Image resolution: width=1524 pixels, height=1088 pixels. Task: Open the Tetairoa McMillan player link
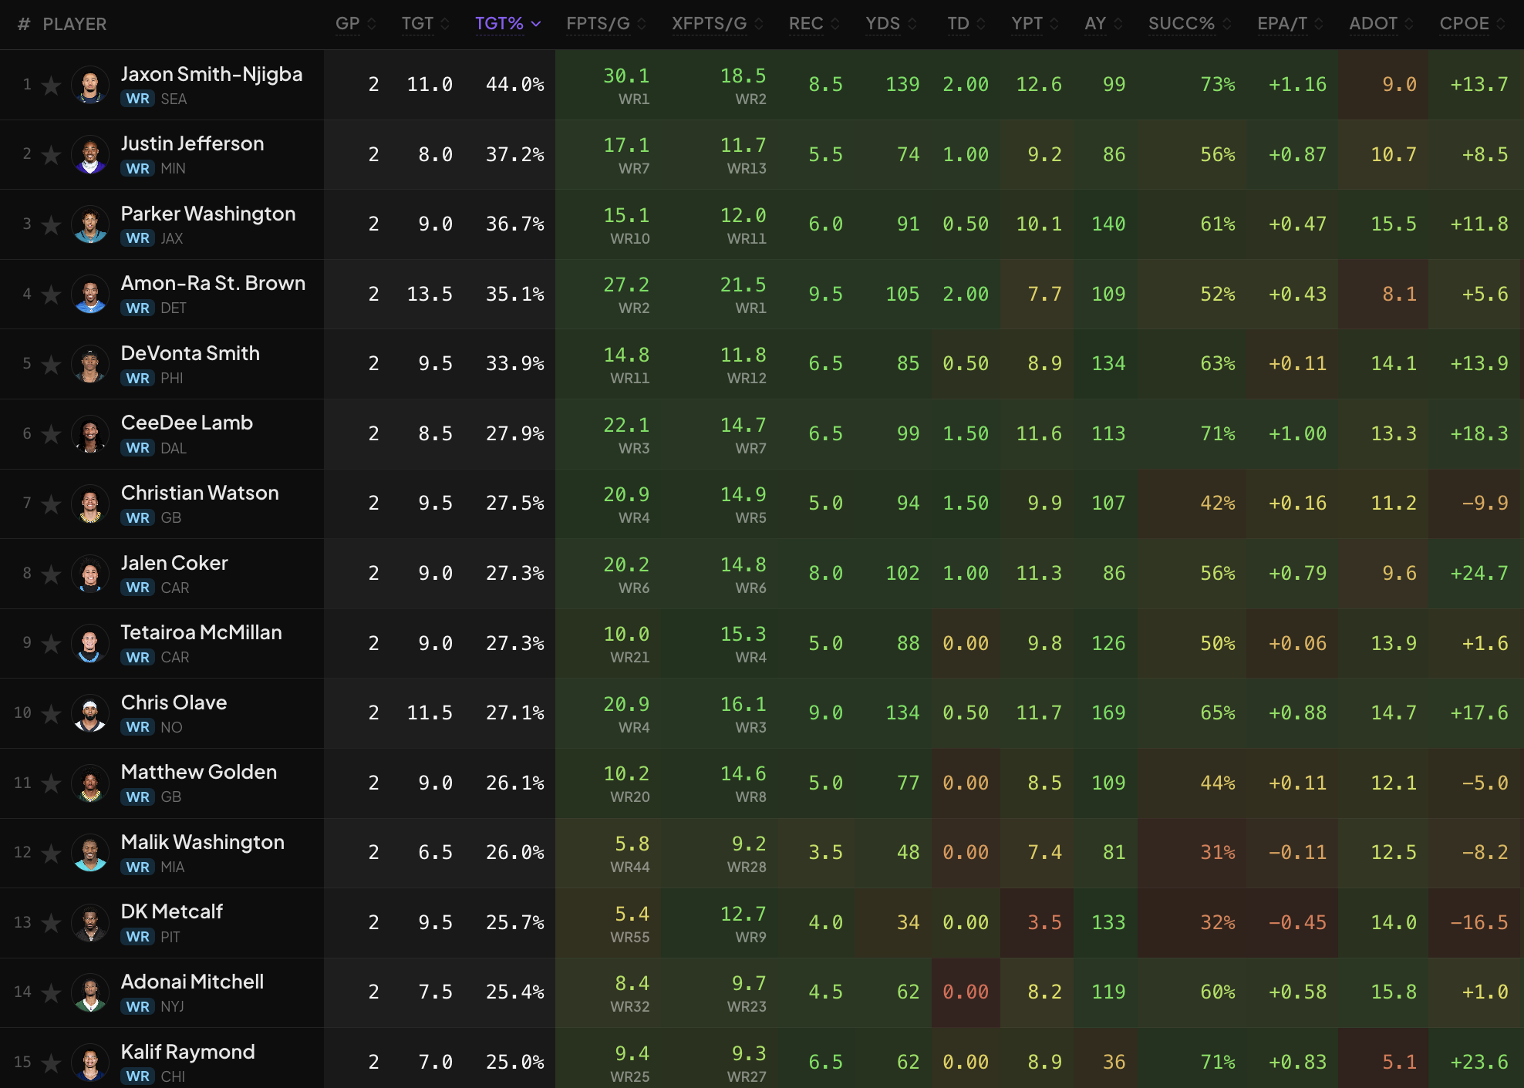201,632
